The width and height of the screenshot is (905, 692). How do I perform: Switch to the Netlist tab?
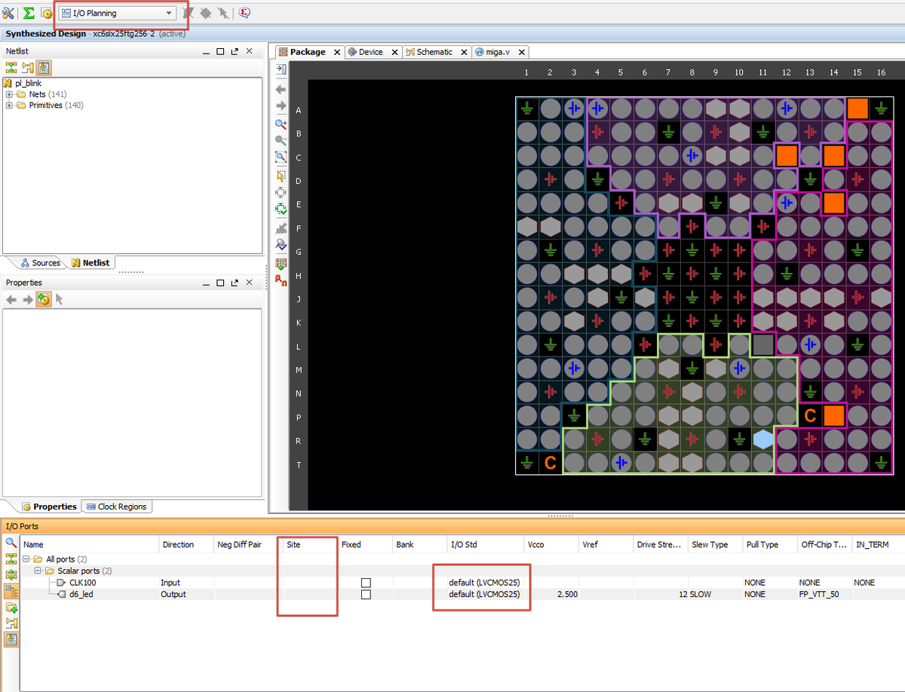(x=90, y=263)
